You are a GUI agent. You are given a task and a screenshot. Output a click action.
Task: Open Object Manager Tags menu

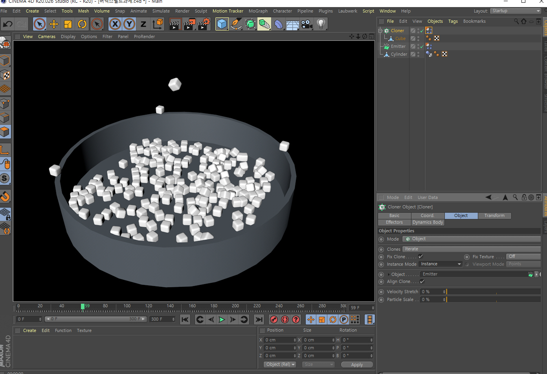(x=453, y=21)
